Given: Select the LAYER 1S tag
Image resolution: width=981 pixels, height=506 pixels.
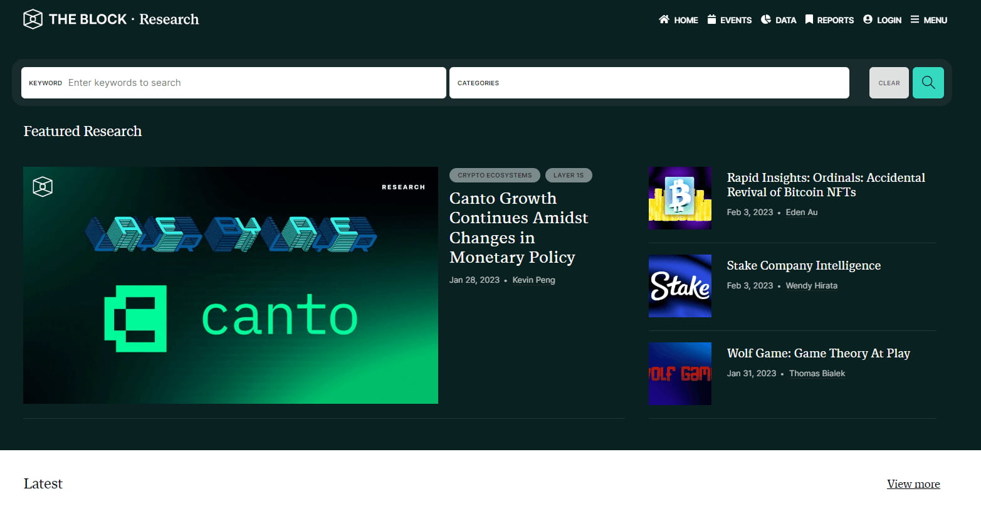Looking at the screenshot, I should (569, 176).
